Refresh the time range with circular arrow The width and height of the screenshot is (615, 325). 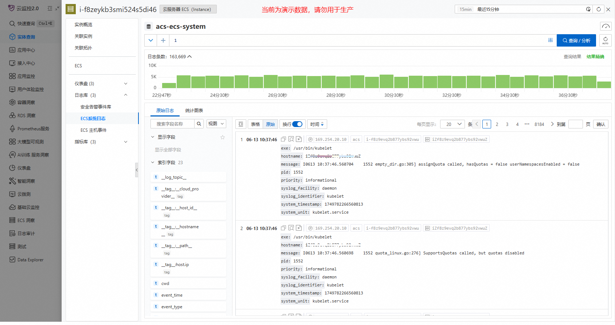point(599,9)
